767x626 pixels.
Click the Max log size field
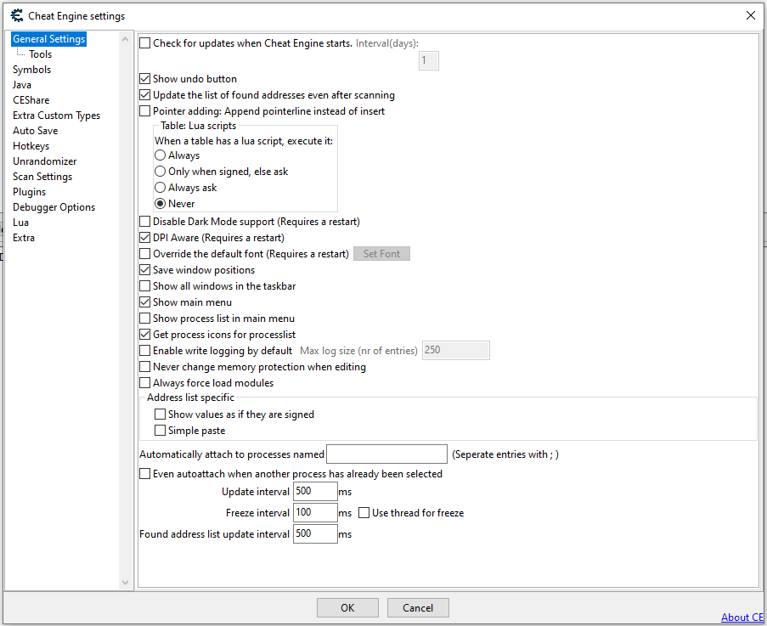click(x=456, y=350)
